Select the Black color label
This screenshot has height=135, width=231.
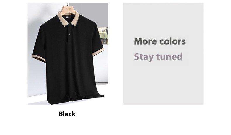[x=67, y=114]
